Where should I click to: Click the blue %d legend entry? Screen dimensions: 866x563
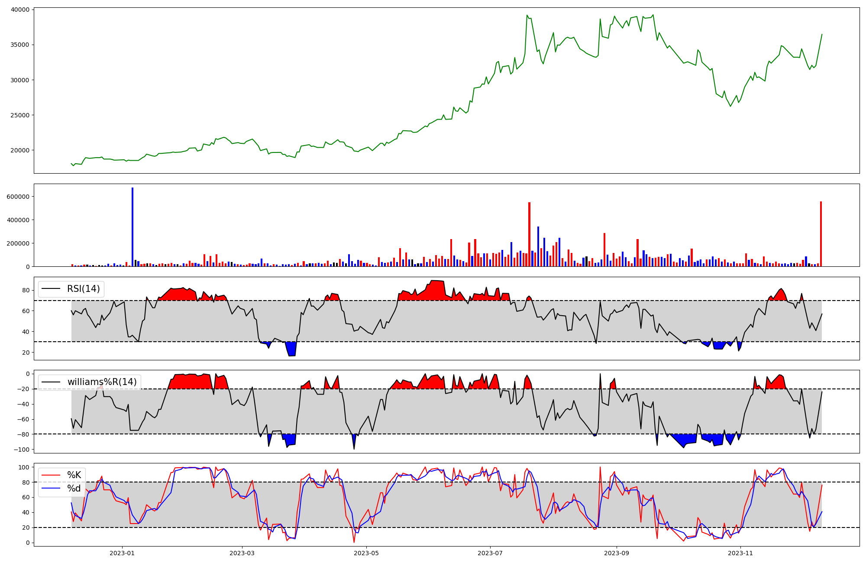coord(74,489)
